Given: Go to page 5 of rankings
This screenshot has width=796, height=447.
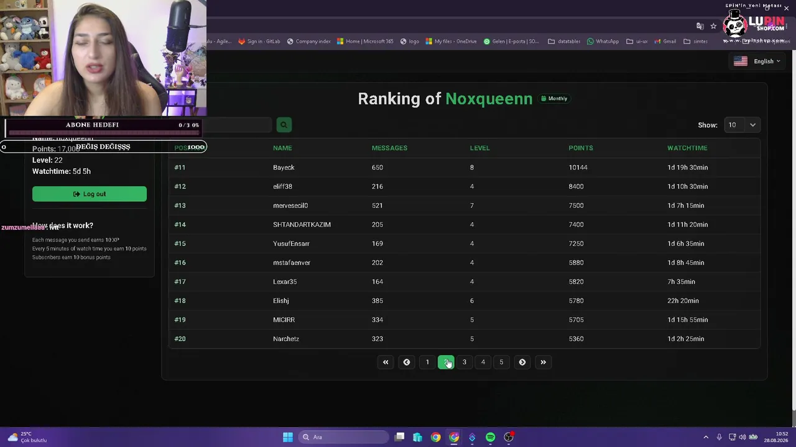Looking at the screenshot, I should (x=501, y=362).
